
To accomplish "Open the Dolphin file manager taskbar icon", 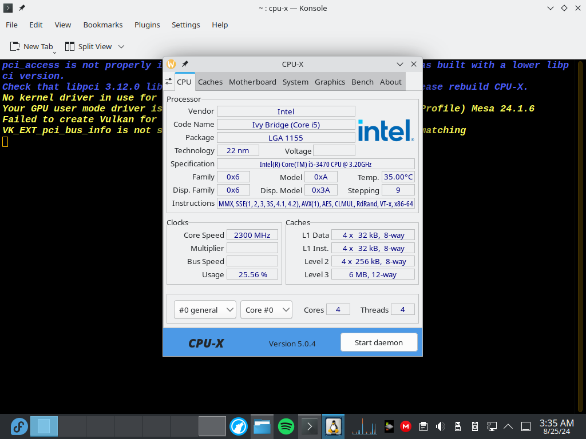I will pyautogui.click(x=262, y=426).
